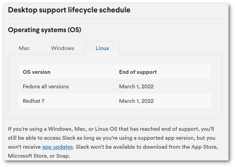Click the word Snap ending the paragraph
The width and height of the screenshot is (235, 167).
click(x=63, y=156)
